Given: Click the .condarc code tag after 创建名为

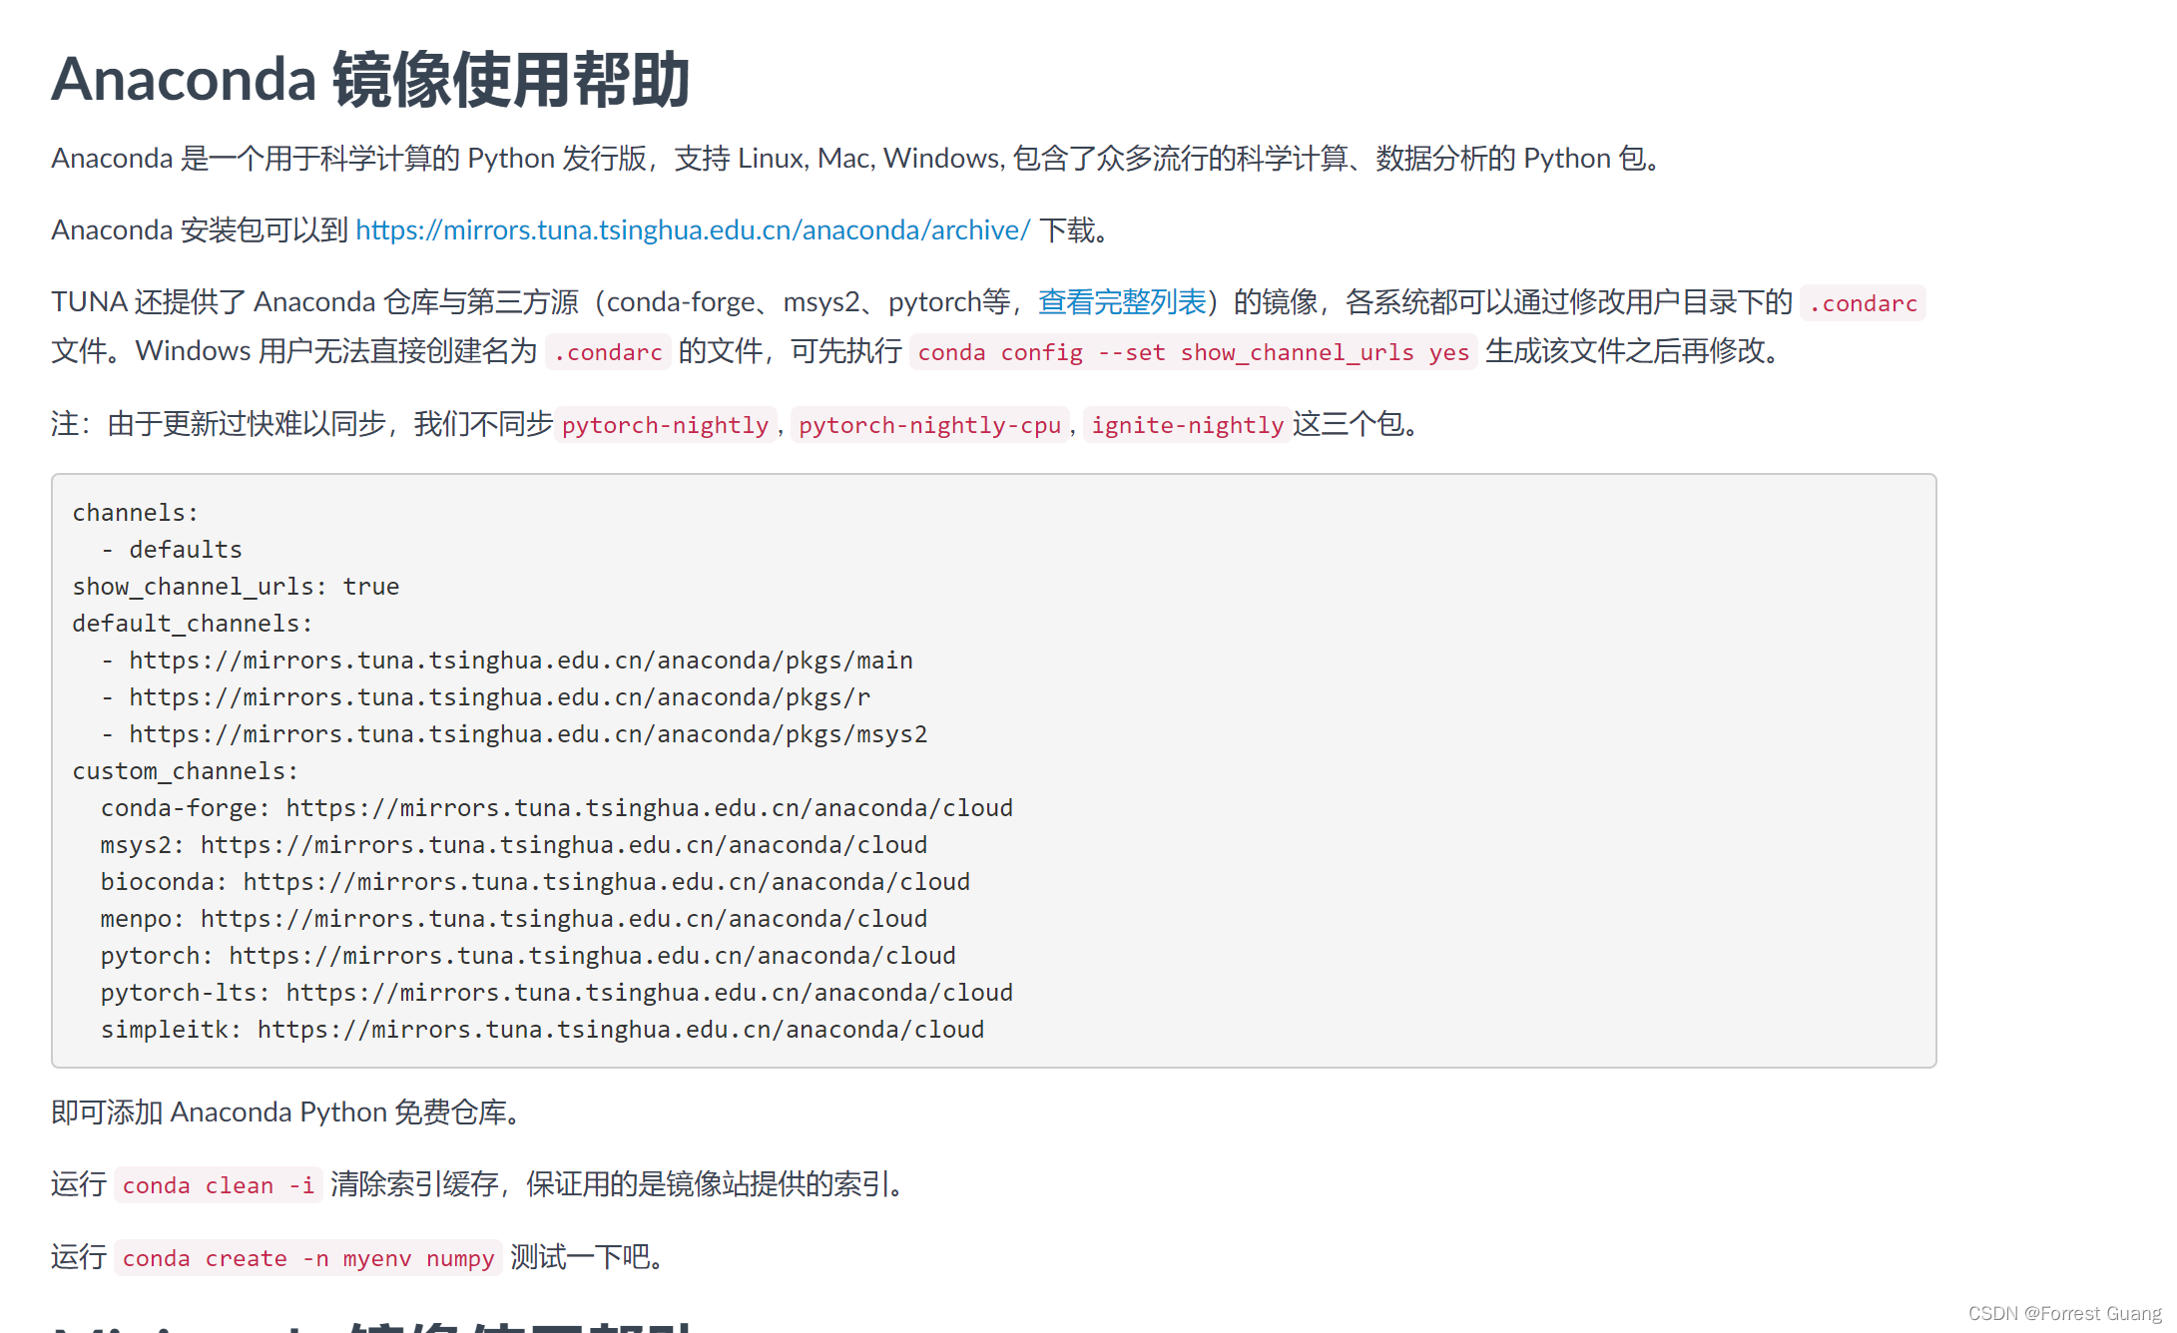Looking at the screenshot, I should pyautogui.click(x=608, y=352).
